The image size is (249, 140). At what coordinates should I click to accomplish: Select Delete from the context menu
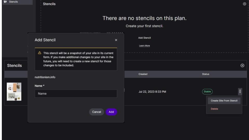[215, 109]
